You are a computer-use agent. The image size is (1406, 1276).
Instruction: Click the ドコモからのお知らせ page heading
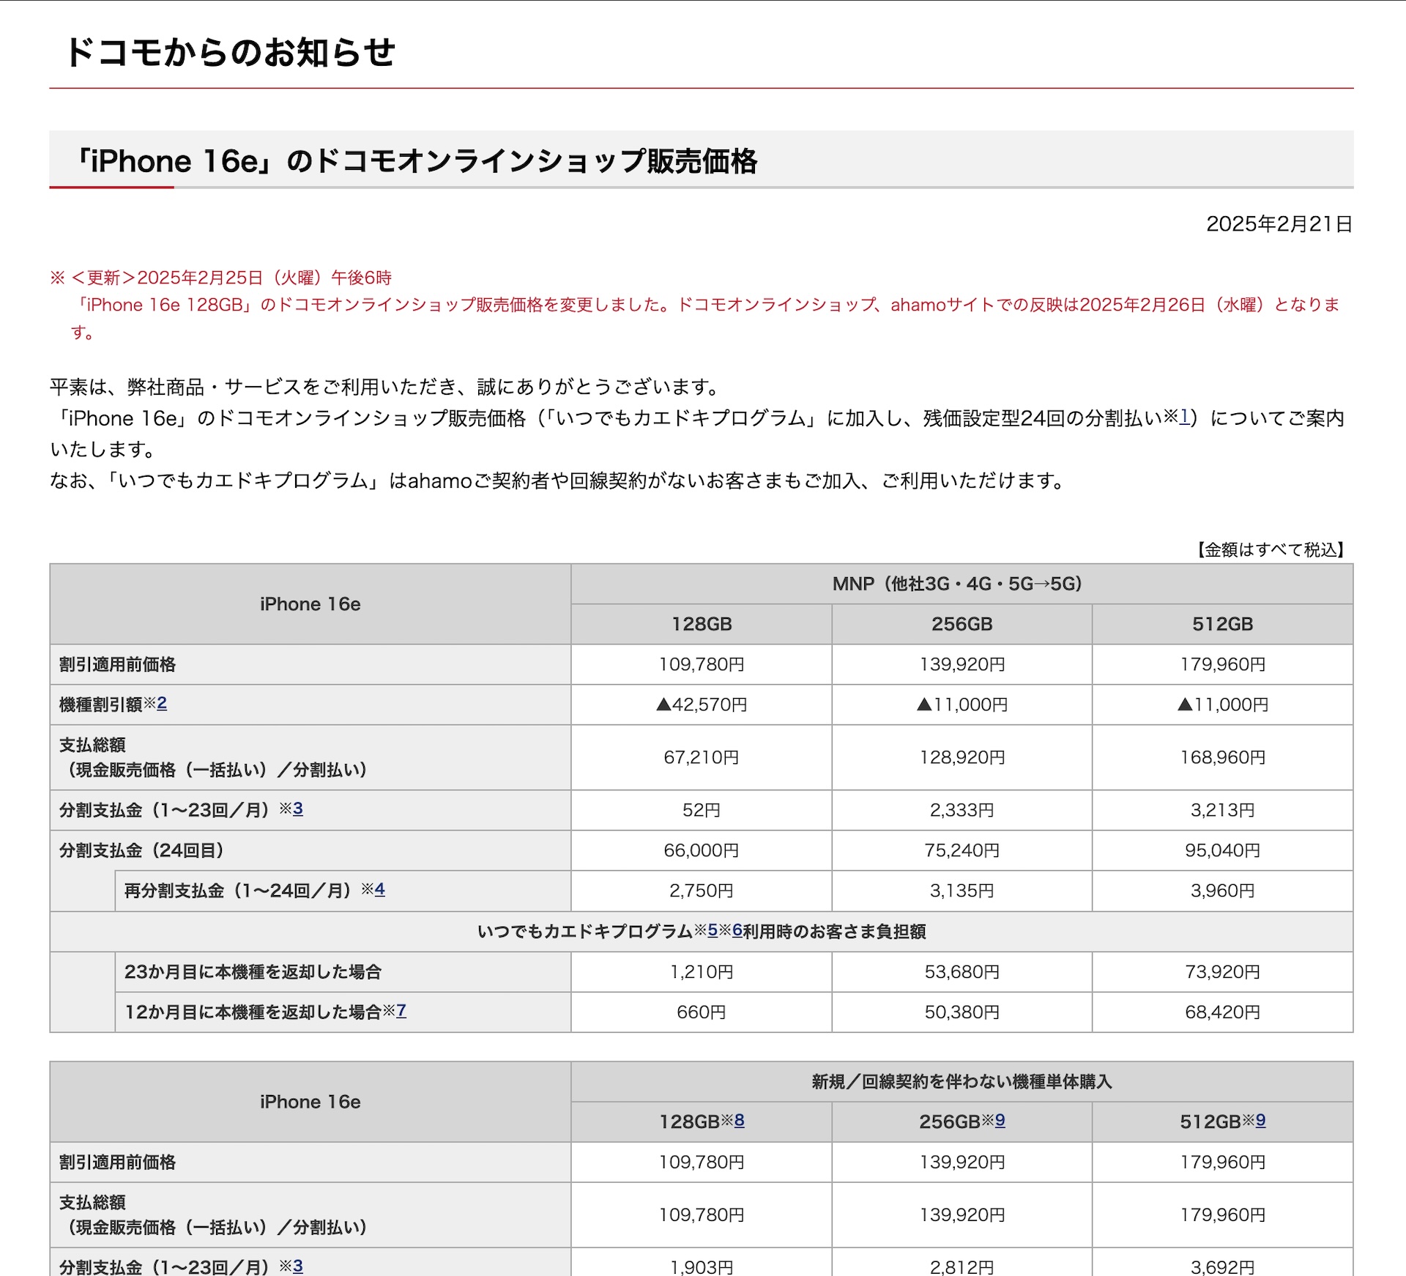[231, 53]
